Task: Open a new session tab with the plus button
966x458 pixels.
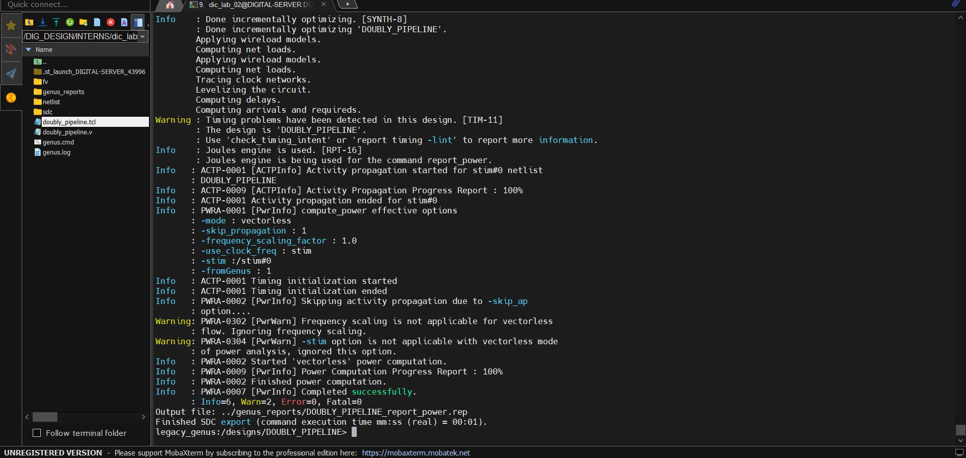Action: pyautogui.click(x=347, y=5)
